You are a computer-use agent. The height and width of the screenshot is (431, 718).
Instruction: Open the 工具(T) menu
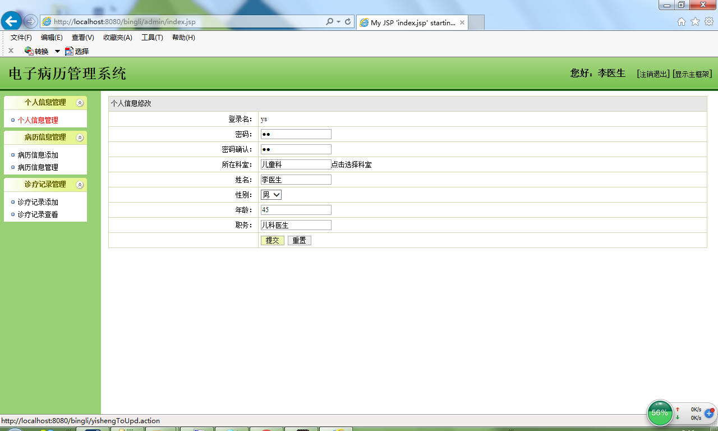152,38
